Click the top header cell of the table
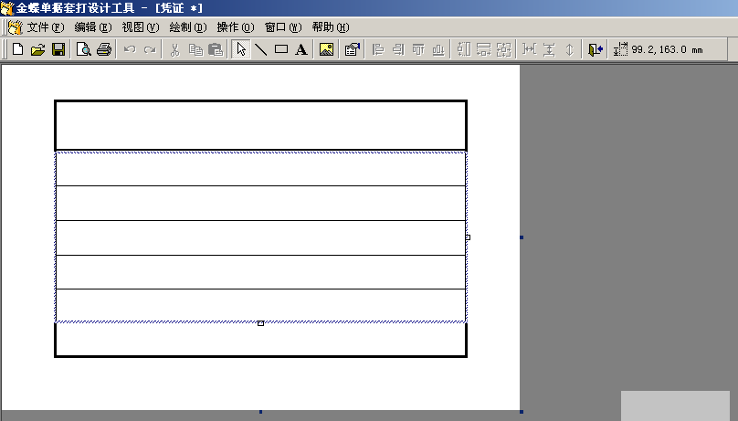Viewport: 738px width, 421px height. (x=260, y=126)
